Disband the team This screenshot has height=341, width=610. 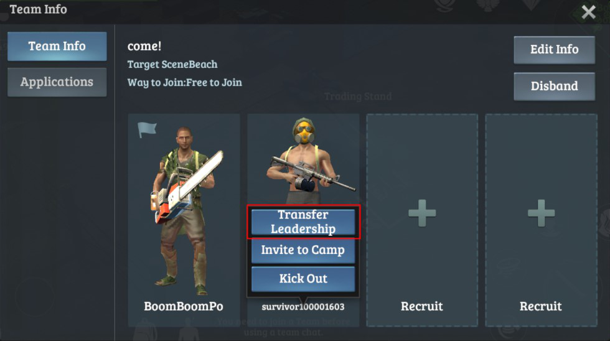[x=554, y=86]
